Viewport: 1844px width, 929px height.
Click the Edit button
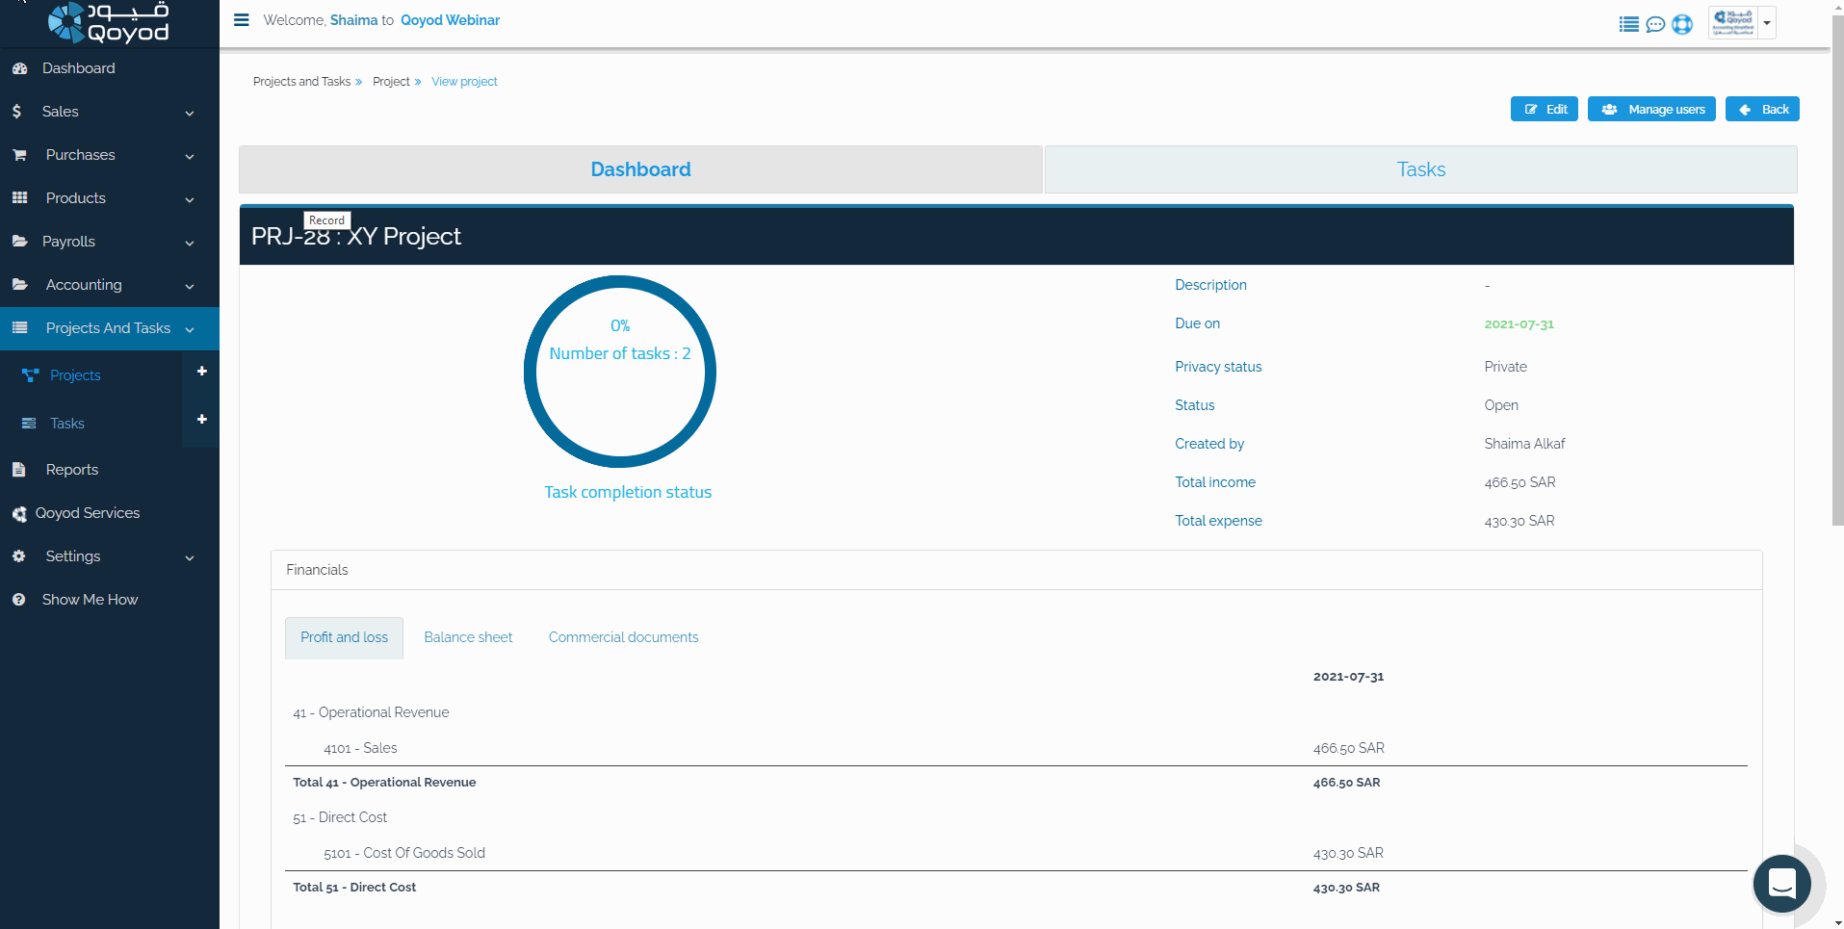point(1544,110)
